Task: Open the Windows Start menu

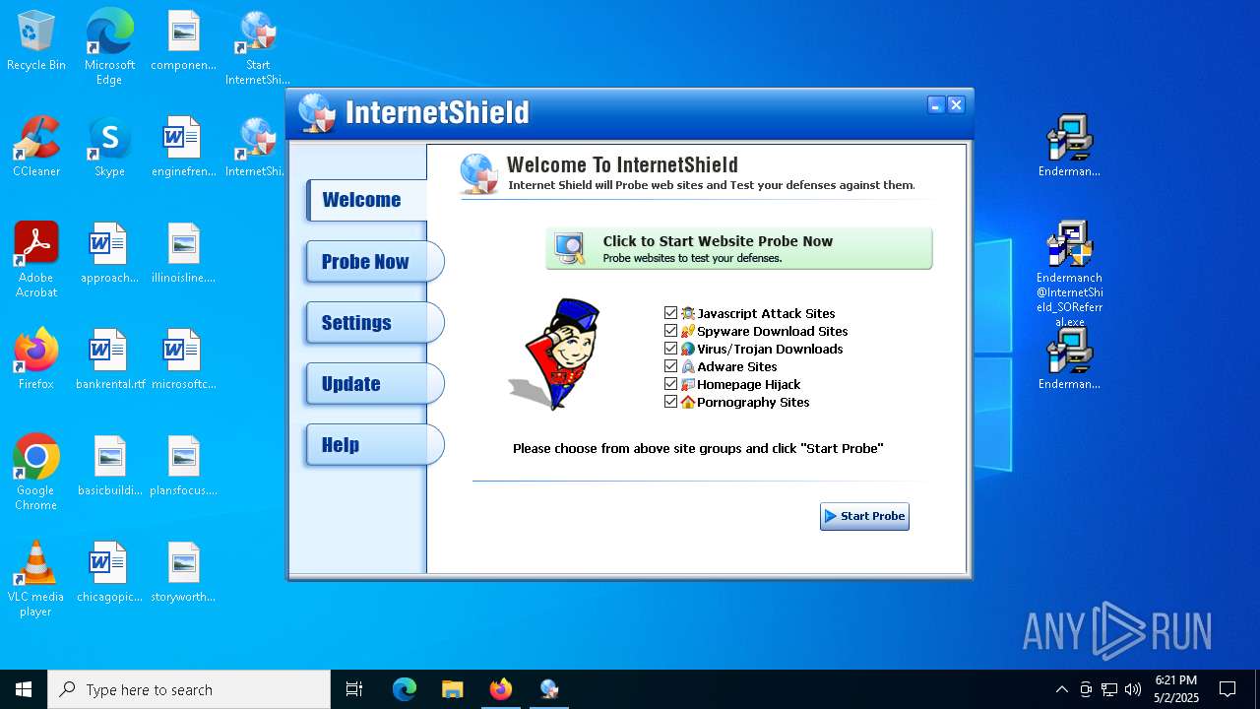Action: click(x=24, y=689)
